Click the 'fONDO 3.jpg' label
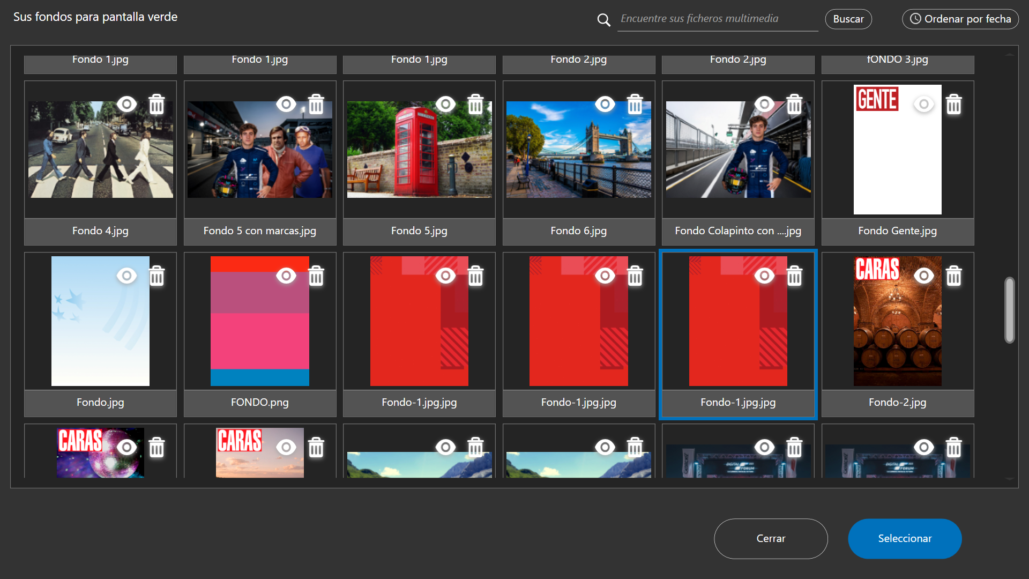 point(898,60)
